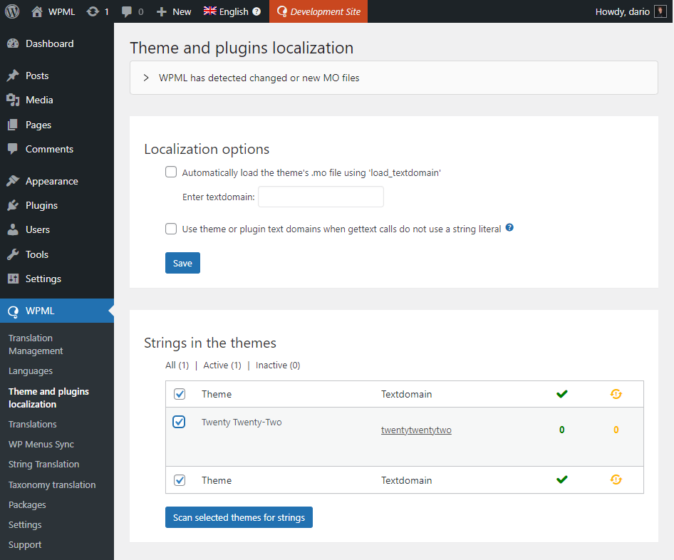Click the orange needs-update icon in table header
Viewport: 674px width, 560px height.
616,394
